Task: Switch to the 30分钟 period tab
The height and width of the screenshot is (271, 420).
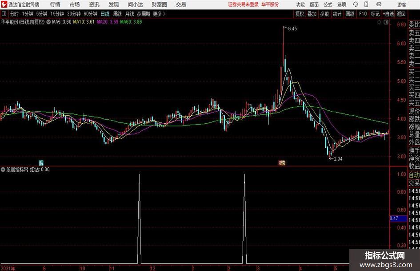Action: [74, 14]
